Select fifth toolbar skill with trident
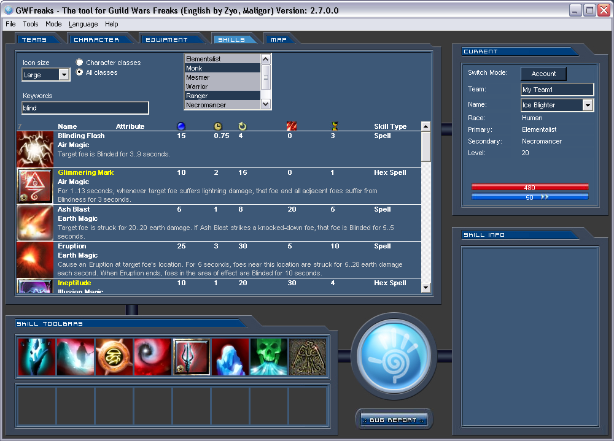614x441 pixels. [192, 357]
